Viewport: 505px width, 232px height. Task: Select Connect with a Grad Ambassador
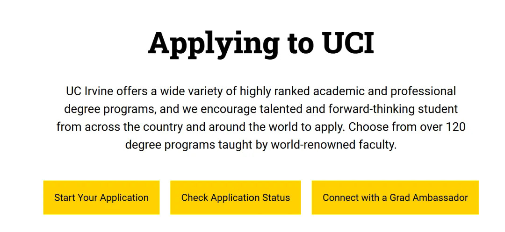(x=395, y=197)
